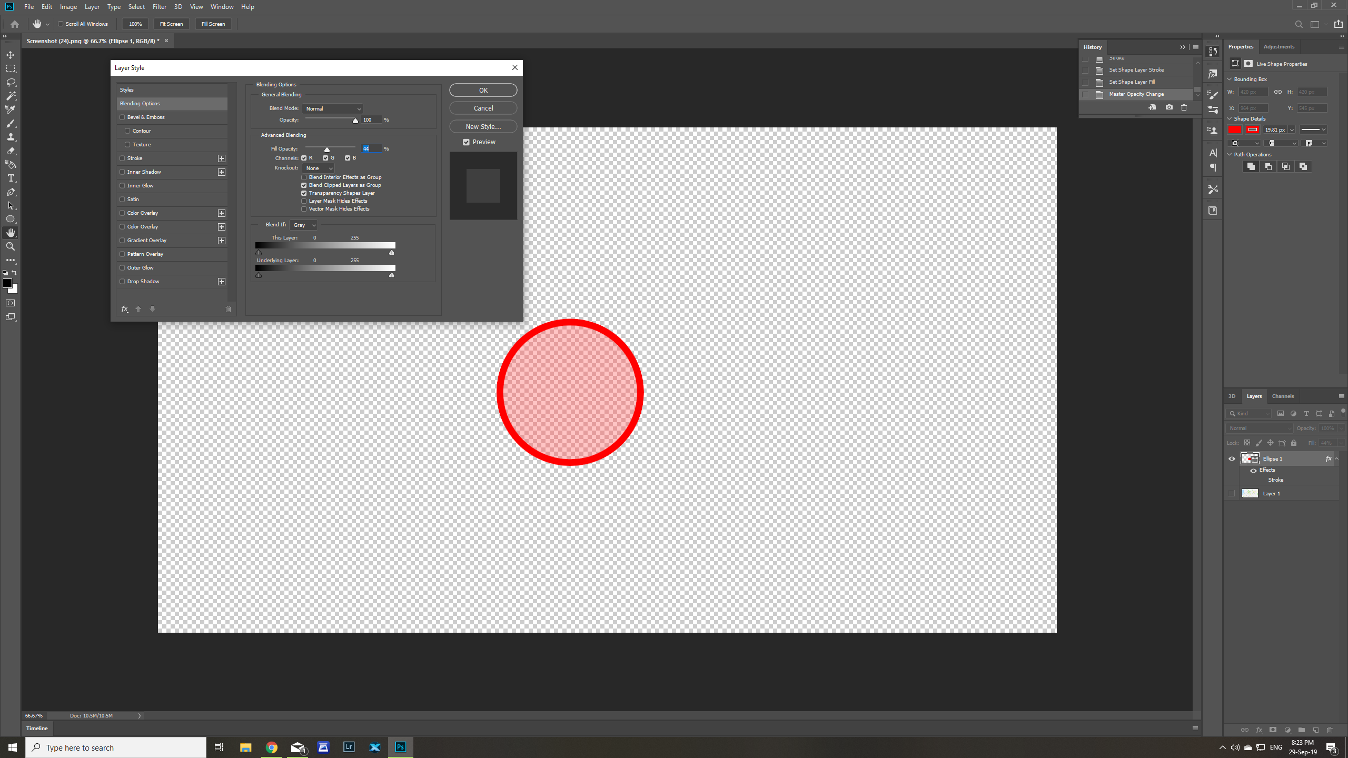Select the Pen tool
This screenshot has height=758, width=1348.
tap(11, 192)
